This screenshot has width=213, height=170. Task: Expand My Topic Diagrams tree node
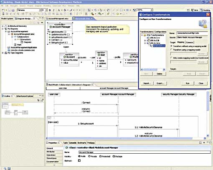3,53
